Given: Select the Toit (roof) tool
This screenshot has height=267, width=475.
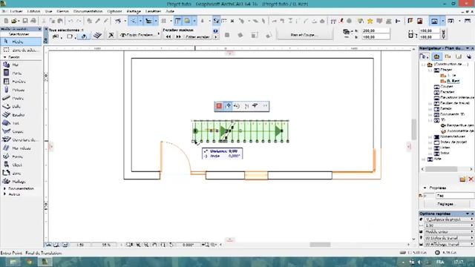Looking at the screenshot, I should point(21,123).
